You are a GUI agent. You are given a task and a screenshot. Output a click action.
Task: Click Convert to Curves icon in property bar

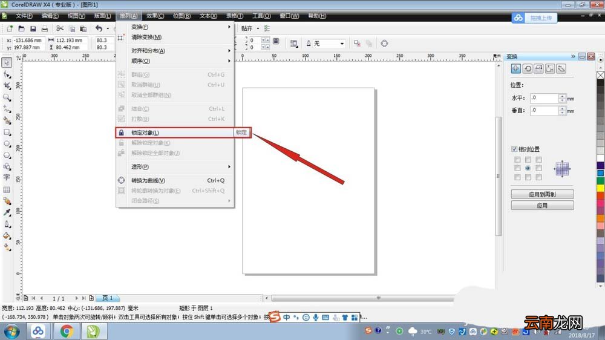(384, 44)
